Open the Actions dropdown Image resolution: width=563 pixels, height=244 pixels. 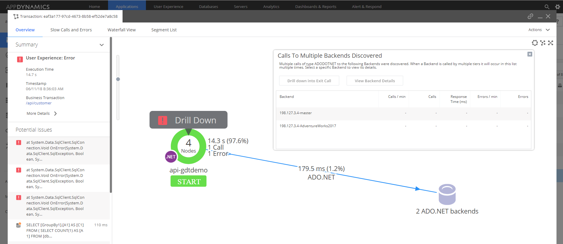[x=539, y=30]
